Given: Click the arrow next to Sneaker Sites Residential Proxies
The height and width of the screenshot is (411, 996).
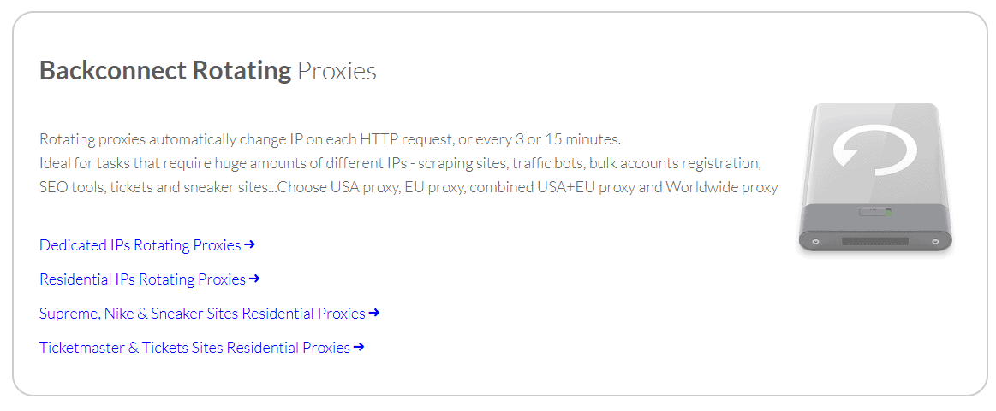Looking at the screenshot, I should pos(374,313).
